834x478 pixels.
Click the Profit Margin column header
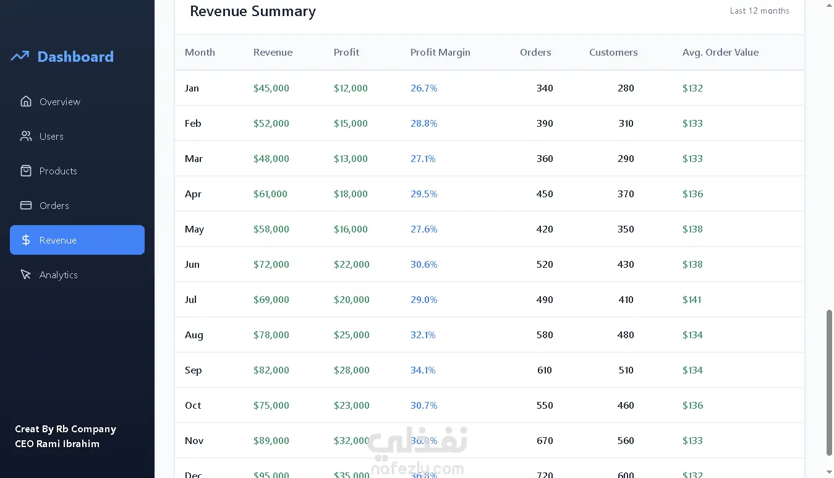click(x=440, y=53)
